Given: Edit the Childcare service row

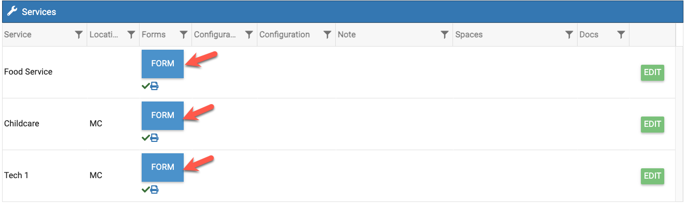Looking at the screenshot, I should tap(652, 124).
